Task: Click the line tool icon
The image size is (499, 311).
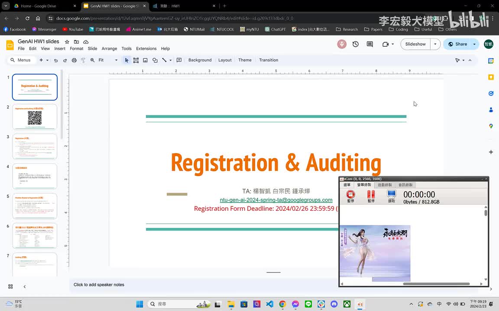Action: 164,60
